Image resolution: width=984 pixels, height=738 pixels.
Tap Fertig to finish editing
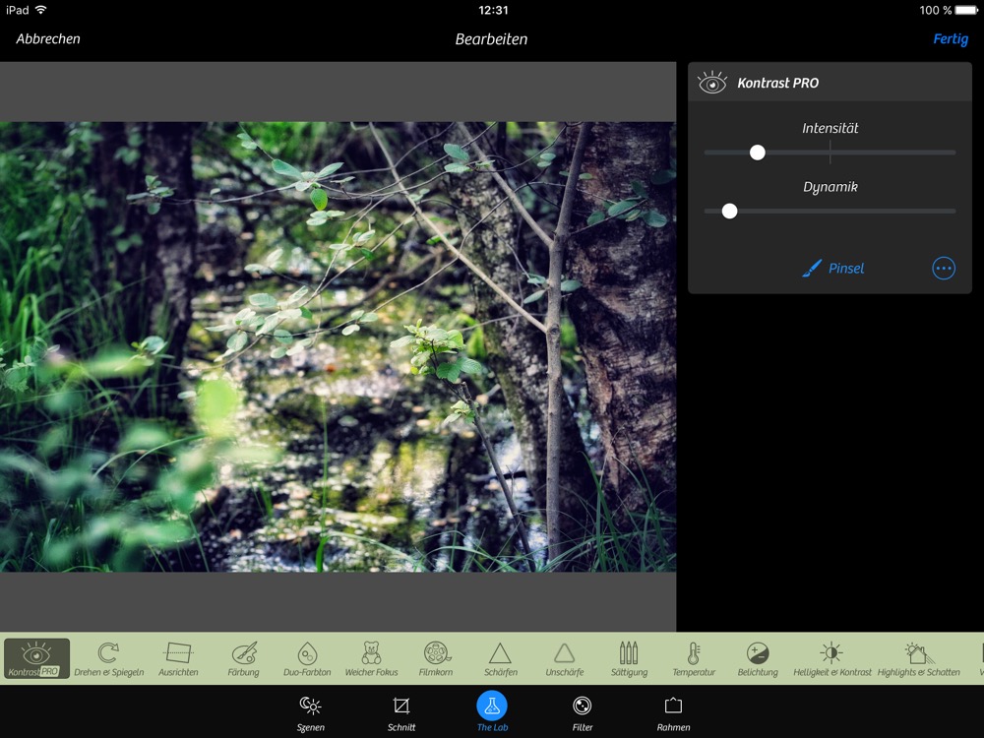tap(950, 39)
